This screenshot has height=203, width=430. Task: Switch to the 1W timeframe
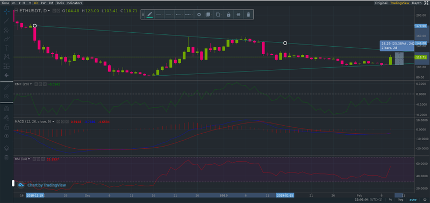pyautogui.click(x=43, y=3)
